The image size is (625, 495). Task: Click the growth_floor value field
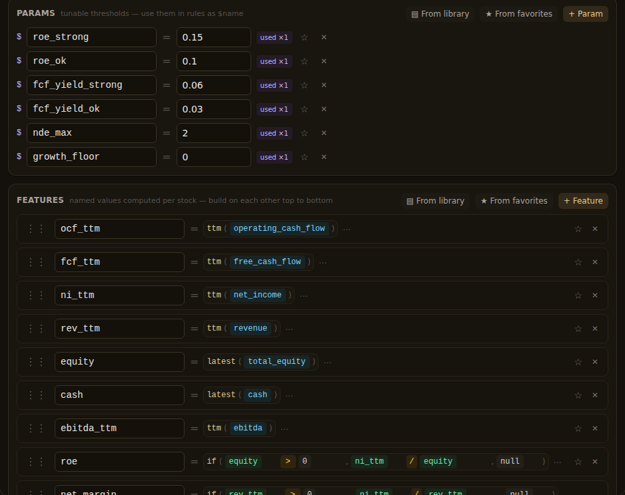(x=214, y=157)
